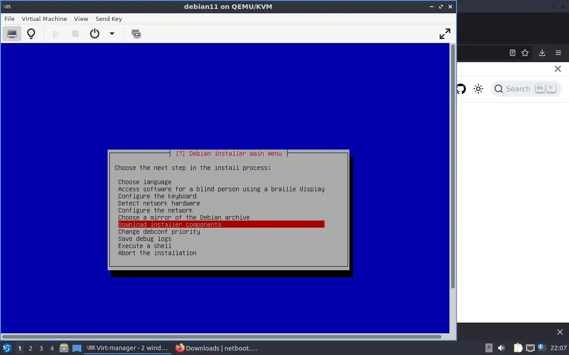Switch VM viewer to fullscreen
The height and width of the screenshot is (355, 569).
pos(445,34)
